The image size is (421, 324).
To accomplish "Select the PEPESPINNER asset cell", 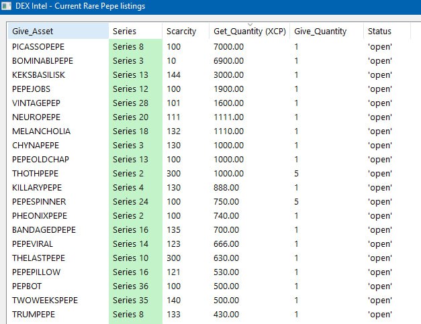I will coord(39,202).
